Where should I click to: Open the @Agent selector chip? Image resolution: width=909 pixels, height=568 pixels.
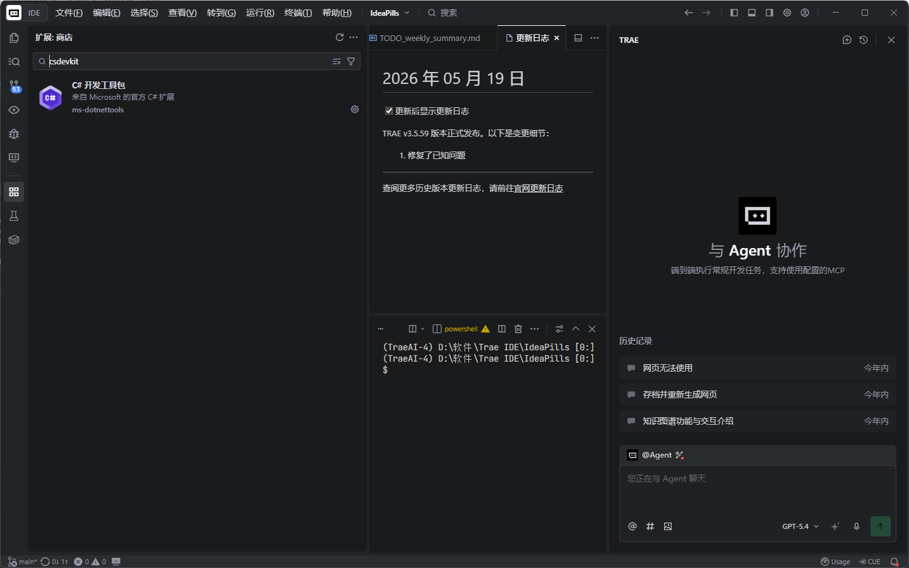(x=656, y=455)
